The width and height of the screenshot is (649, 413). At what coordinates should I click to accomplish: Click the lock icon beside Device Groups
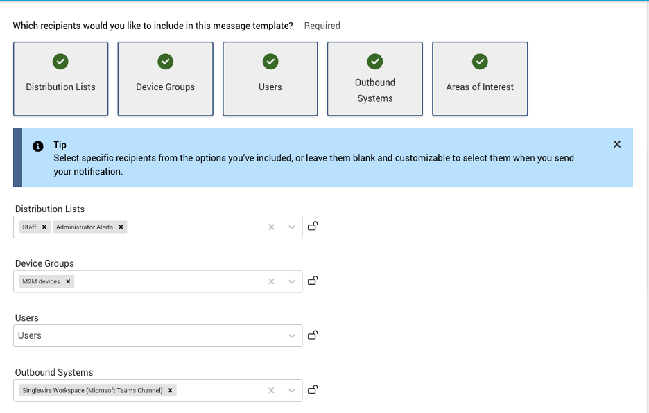[313, 281]
